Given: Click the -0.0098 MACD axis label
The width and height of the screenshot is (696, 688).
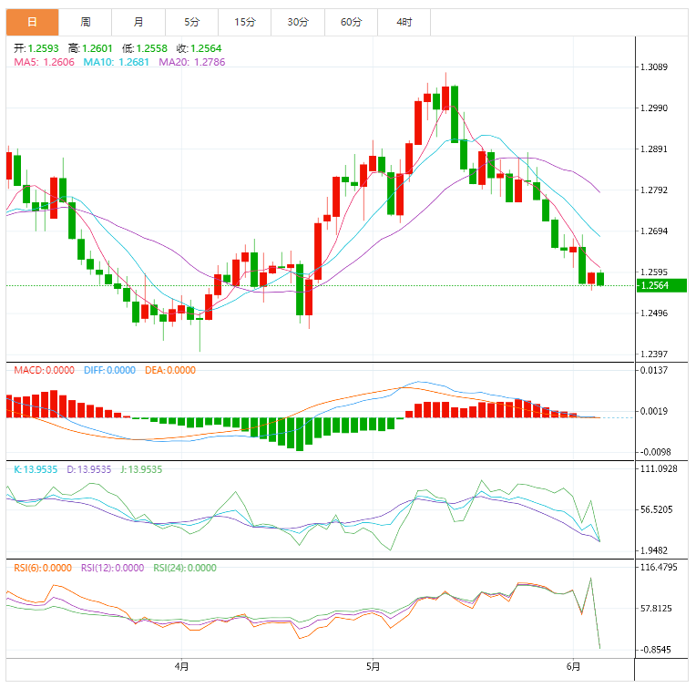Looking at the screenshot, I should 655,452.
